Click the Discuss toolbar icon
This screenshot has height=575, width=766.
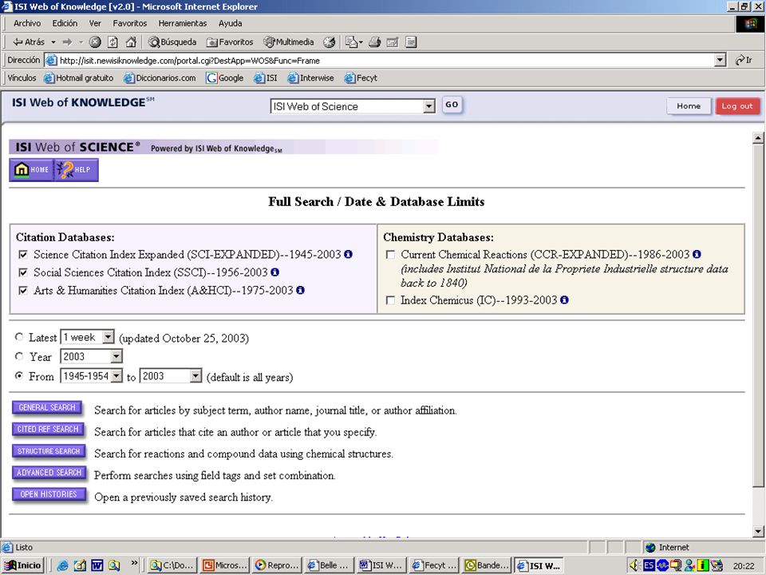411,42
